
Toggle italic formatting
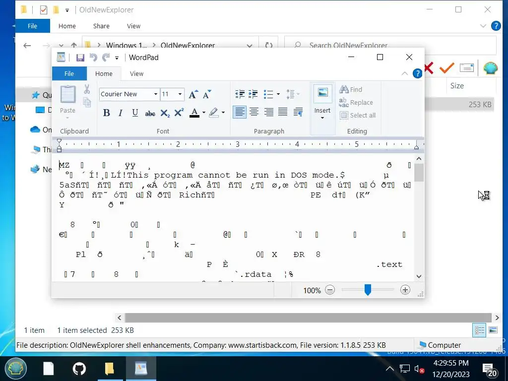pyautogui.click(x=121, y=113)
